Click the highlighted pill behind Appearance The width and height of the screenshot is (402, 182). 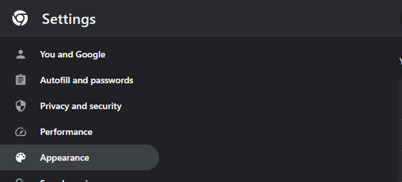[x=80, y=157]
